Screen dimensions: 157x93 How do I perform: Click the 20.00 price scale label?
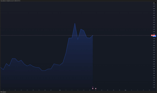[154, 69]
